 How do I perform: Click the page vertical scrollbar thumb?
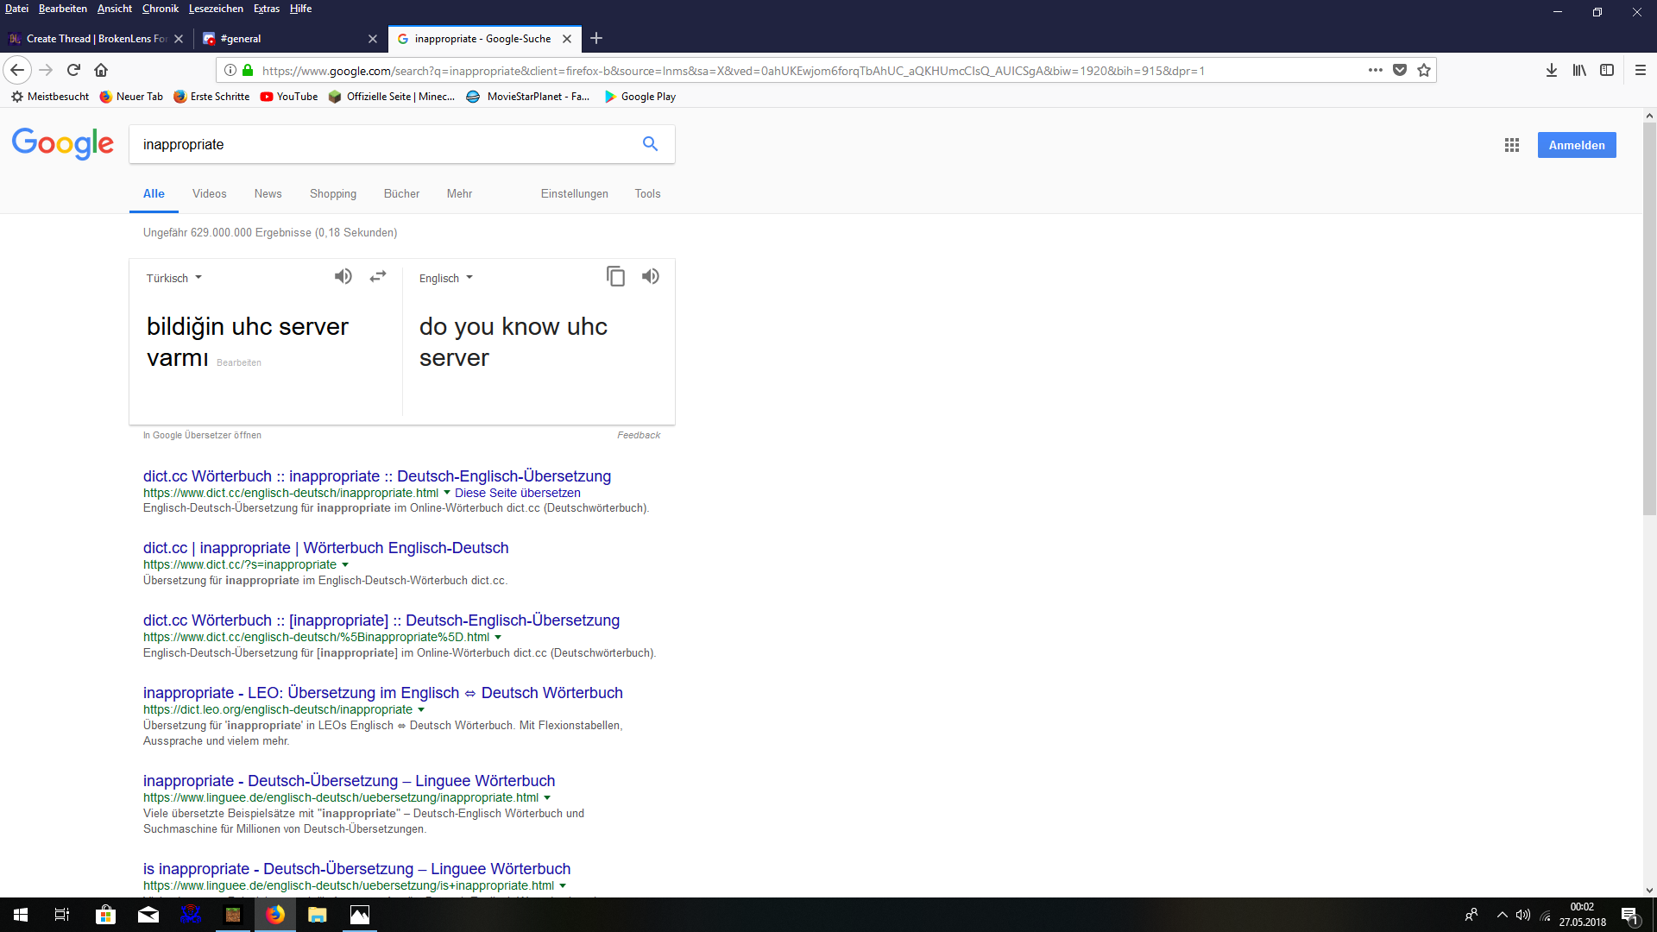[x=1649, y=319]
